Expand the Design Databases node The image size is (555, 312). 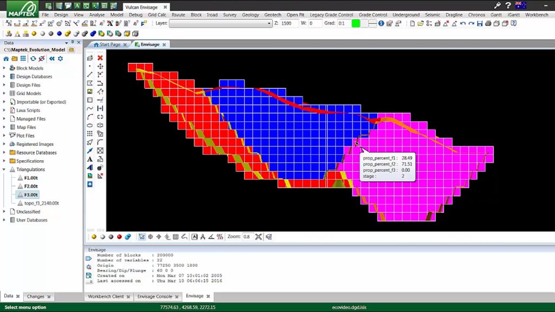pyautogui.click(x=4, y=76)
